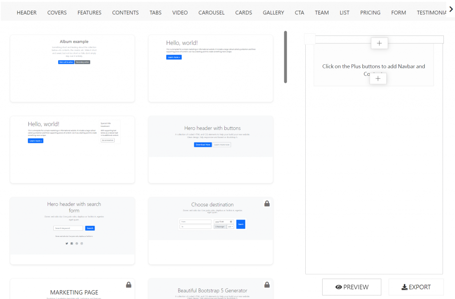
Task: Open the HEADER category tab
Action: [27, 13]
